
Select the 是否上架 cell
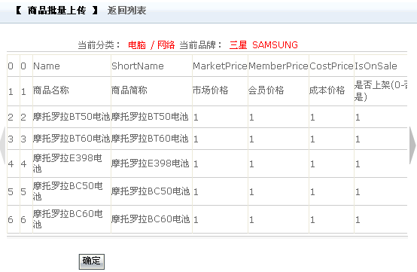(381, 90)
